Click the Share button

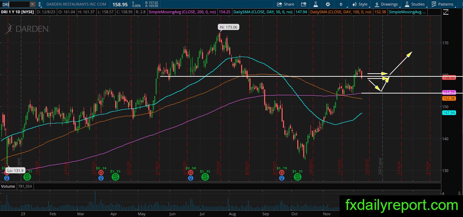click(x=285, y=4)
